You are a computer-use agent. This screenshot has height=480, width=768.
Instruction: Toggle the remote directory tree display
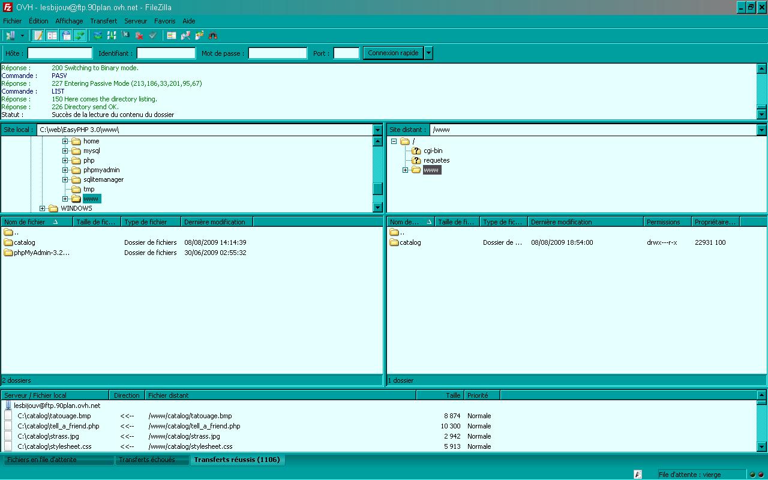tap(66, 35)
